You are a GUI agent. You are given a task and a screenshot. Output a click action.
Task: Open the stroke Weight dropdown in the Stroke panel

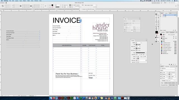click(141, 42)
